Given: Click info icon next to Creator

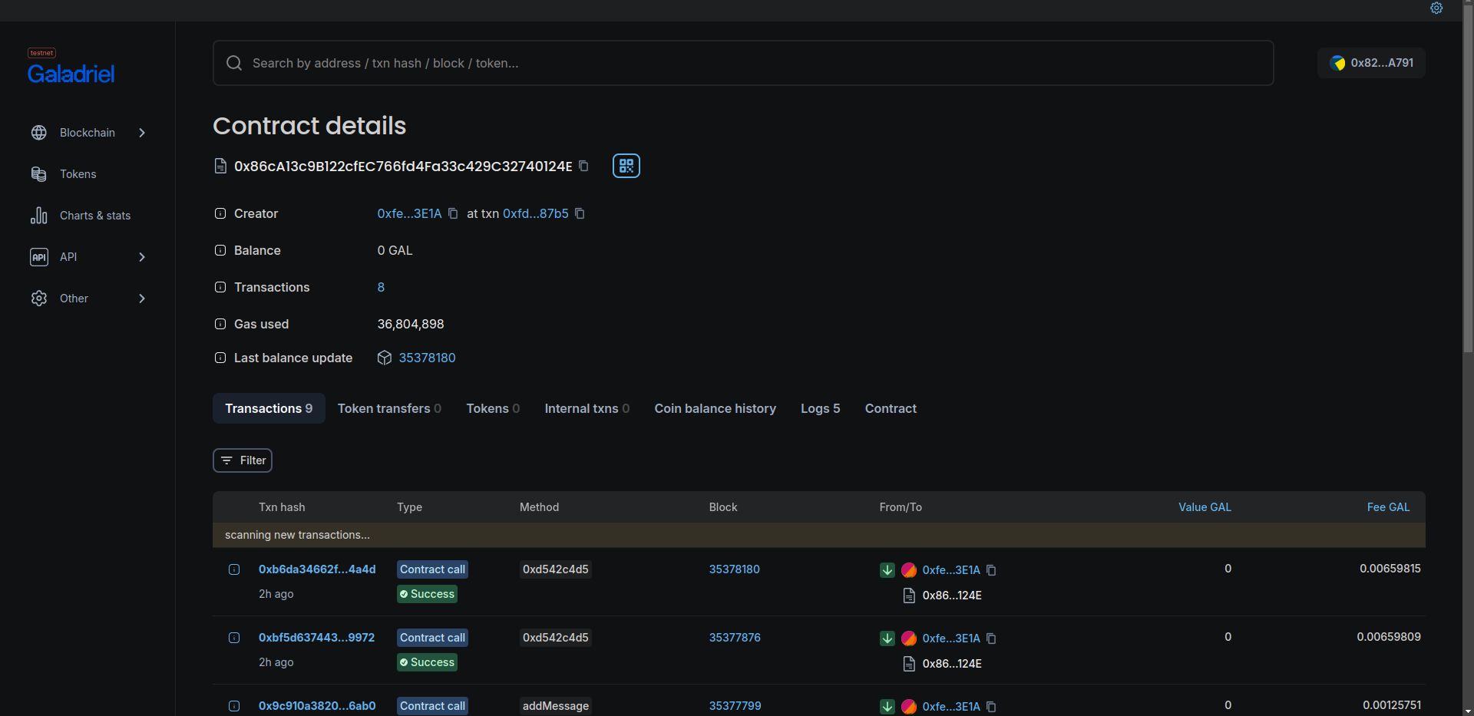Looking at the screenshot, I should point(220,213).
